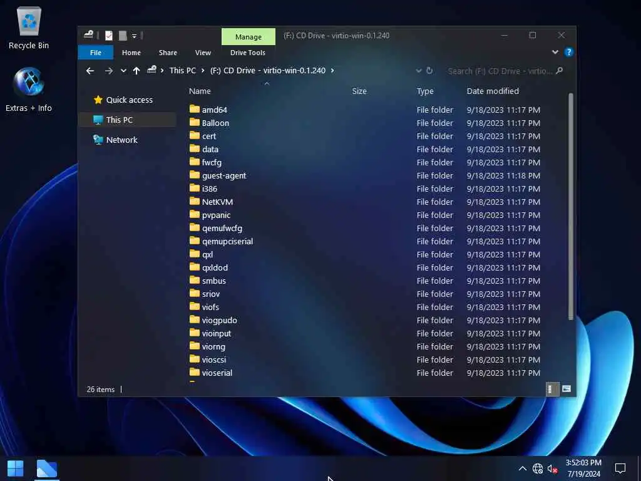This screenshot has height=481, width=641.
Task: Click the viorng folder name
Action: pos(213,346)
